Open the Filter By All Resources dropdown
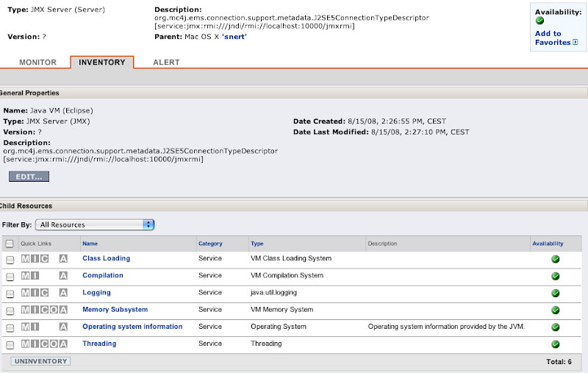Viewport: 588px width, 373px height. pos(95,224)
